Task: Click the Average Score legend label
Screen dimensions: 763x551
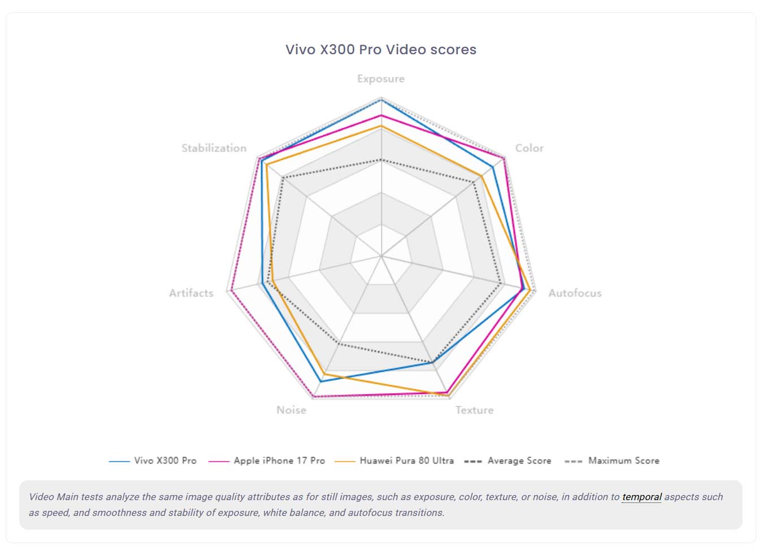Action: pos(519,461)
